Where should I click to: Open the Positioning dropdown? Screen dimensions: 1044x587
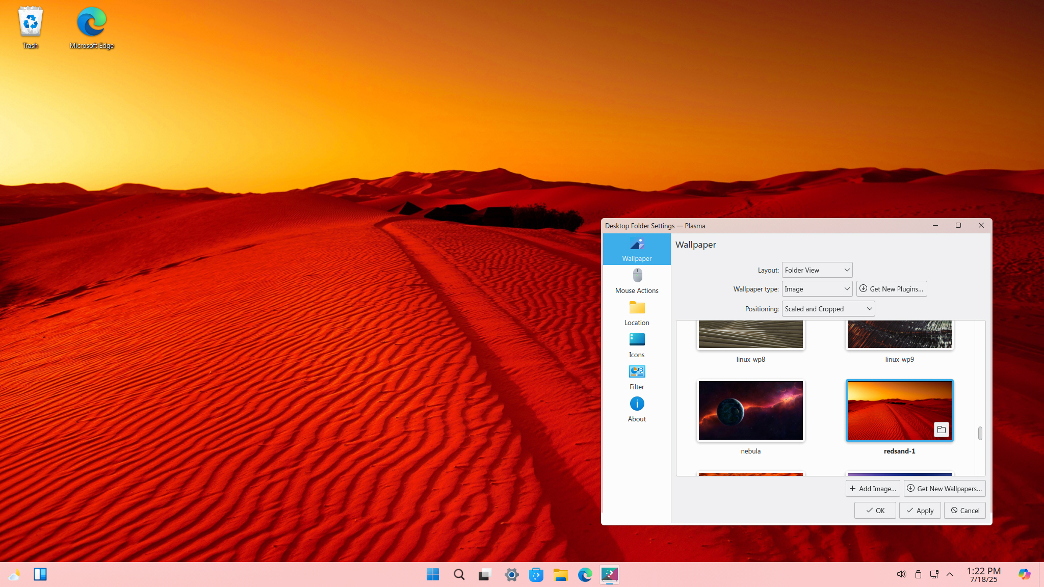click(828, 308)
